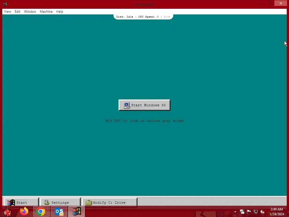
Task: Open the Help menu
Action: [60, 11]
